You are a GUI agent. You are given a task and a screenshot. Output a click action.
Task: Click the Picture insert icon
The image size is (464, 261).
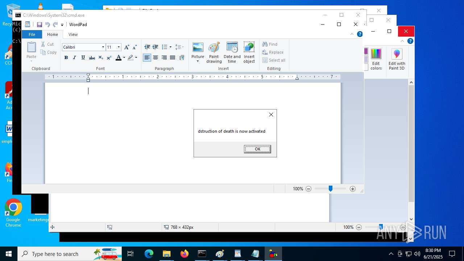[198, 47]
